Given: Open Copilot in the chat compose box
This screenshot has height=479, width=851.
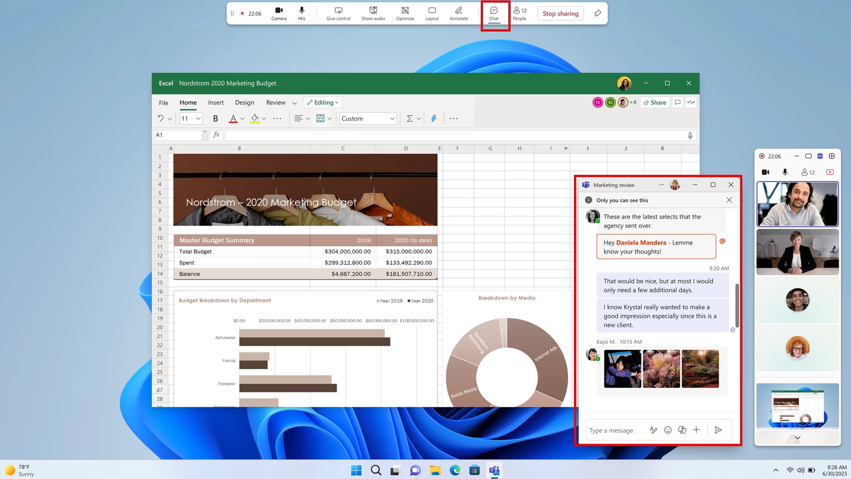Looking at the screenshot, I should coord(682,430).
